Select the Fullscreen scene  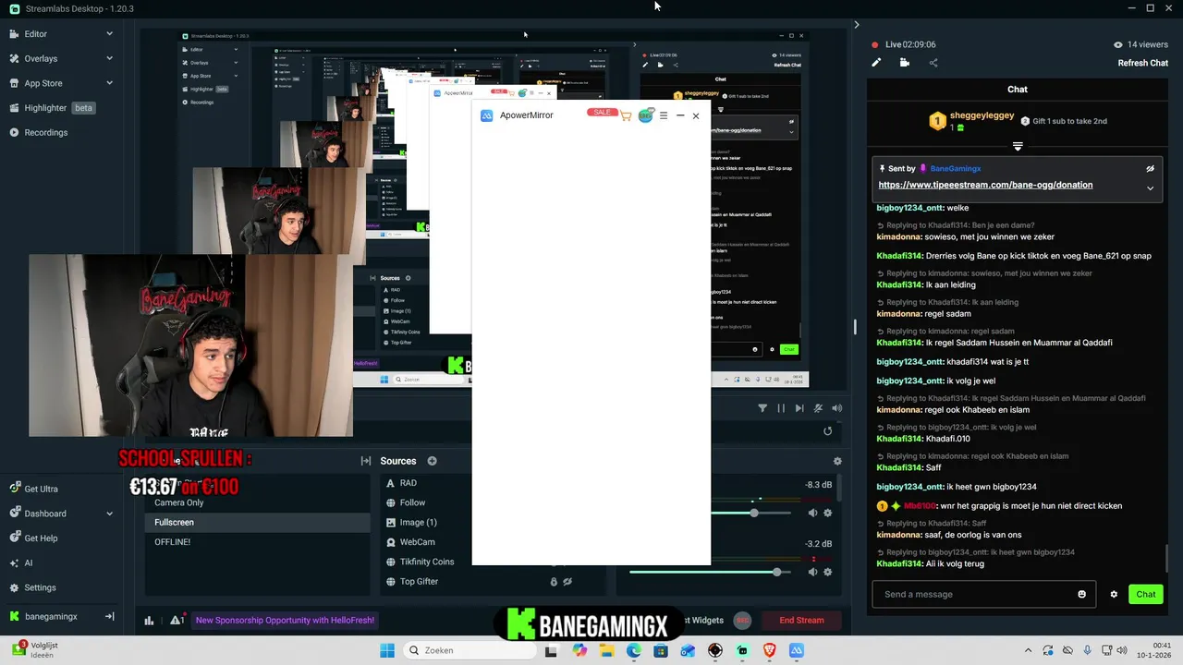pyautogui.click(x=259, y=522)
